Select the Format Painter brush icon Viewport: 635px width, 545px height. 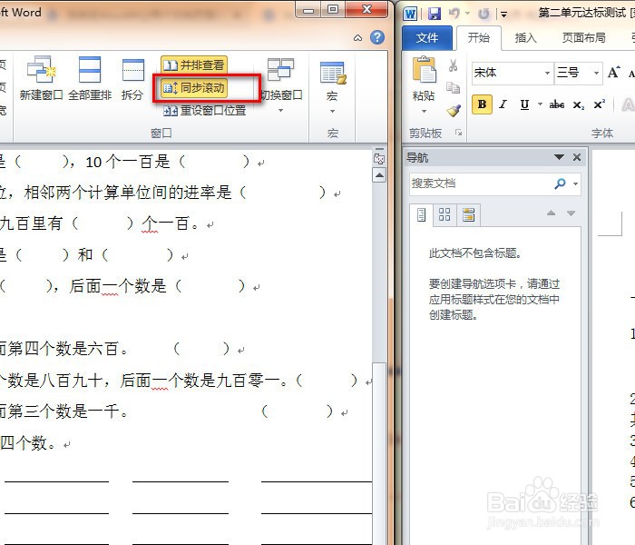[454, 110]
